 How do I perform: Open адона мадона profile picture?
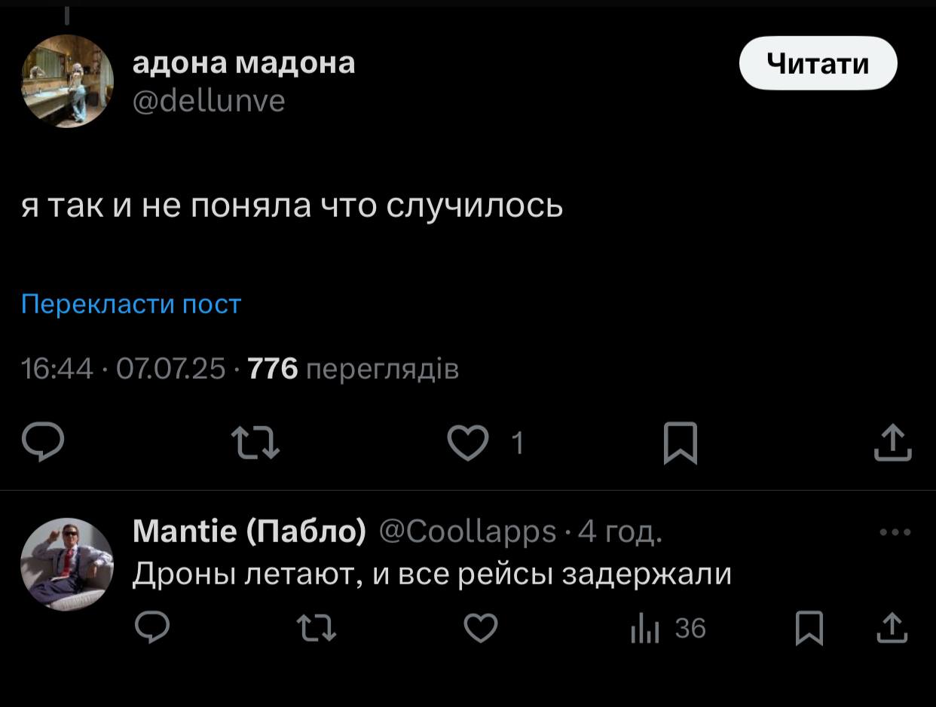point(67,81)
